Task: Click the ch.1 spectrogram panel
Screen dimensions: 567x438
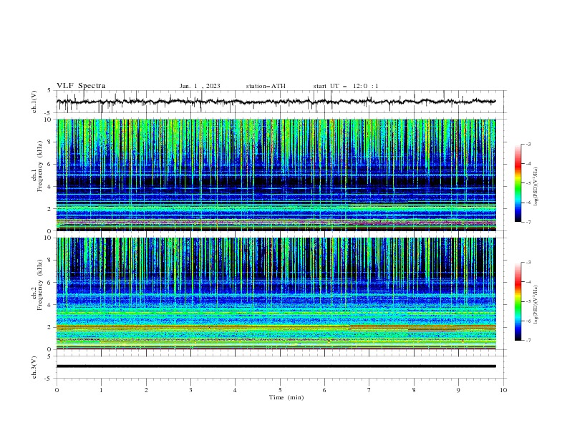Action: point(276,175)
